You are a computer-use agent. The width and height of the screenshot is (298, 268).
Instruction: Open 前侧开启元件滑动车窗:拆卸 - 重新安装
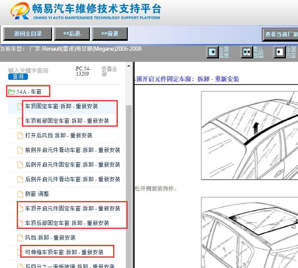click(x=73, y=150)
